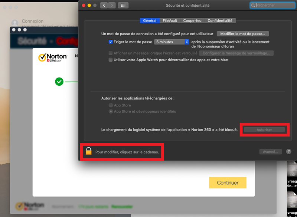Click the "Connexion" label in the Norton window
Image resolution: width=297 pixels, height=217 pixels.
(x=33, y=21)
